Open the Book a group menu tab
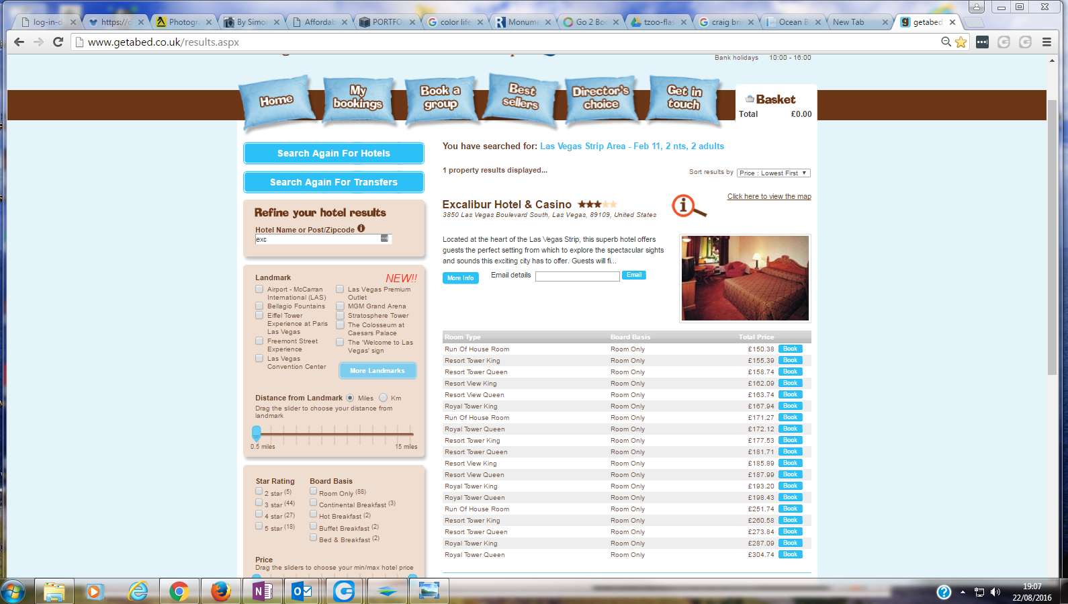 tap(441, 99)
